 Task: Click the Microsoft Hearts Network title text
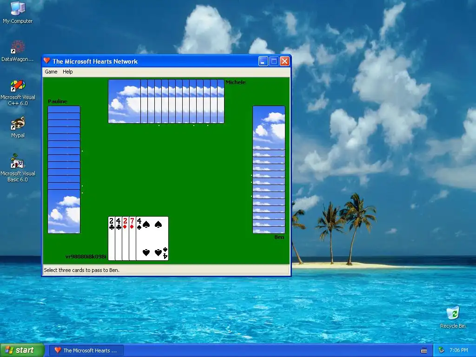95,61
